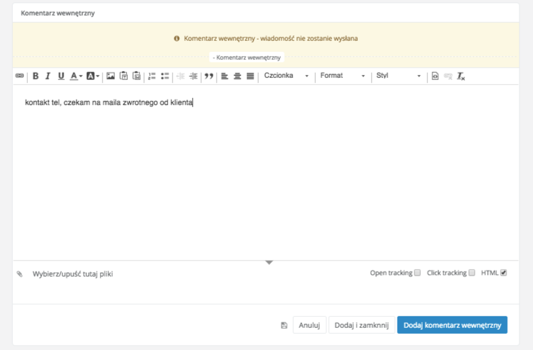Enable Open tracking checkbox
533x350 pixels.
click(x=418, y=273)
